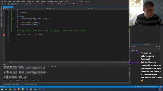163x91 pixels.
Task: Click the new project toolbar icon
Action: tap(8, 4)
